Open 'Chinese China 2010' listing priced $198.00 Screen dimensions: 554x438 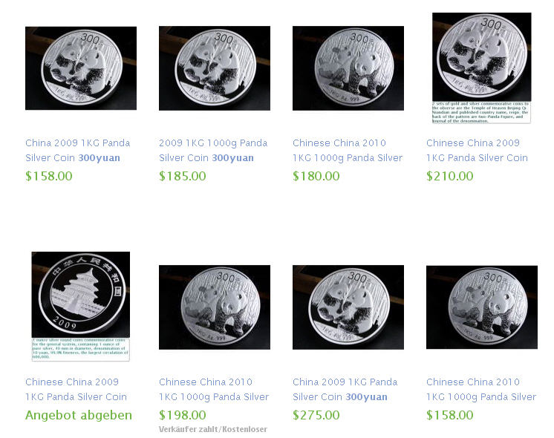tap(214, 389)
